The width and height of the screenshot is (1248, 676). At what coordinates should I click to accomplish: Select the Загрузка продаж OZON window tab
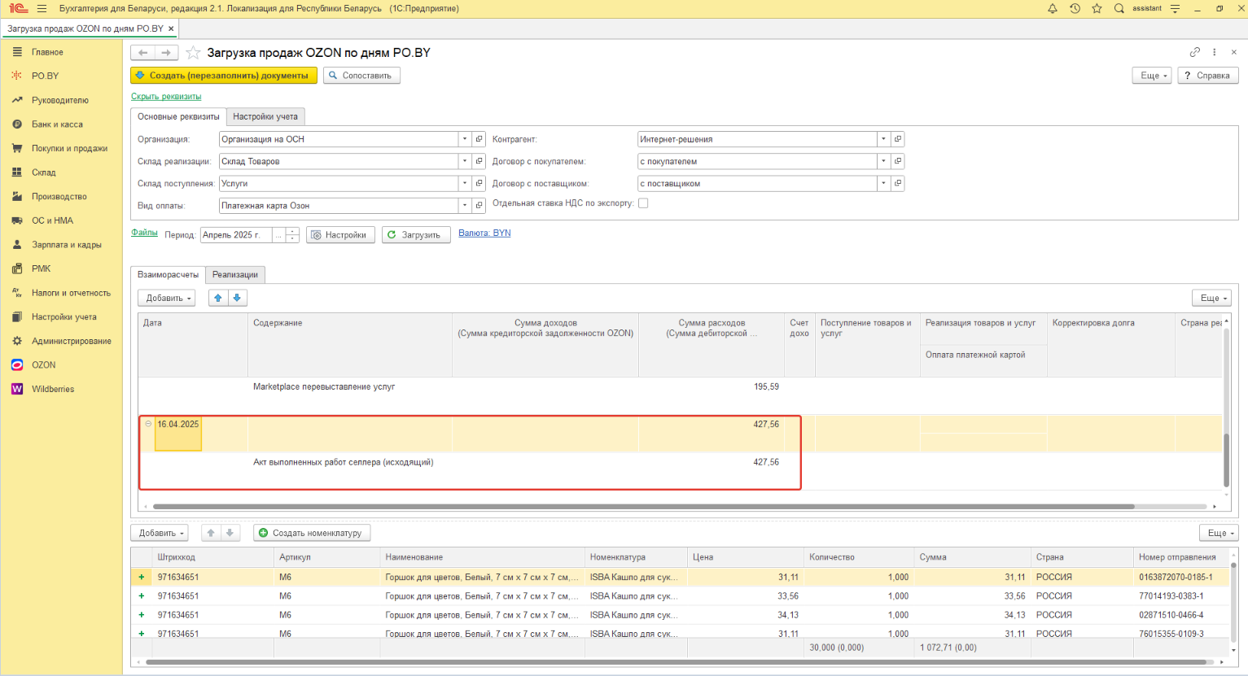[85, 28]
